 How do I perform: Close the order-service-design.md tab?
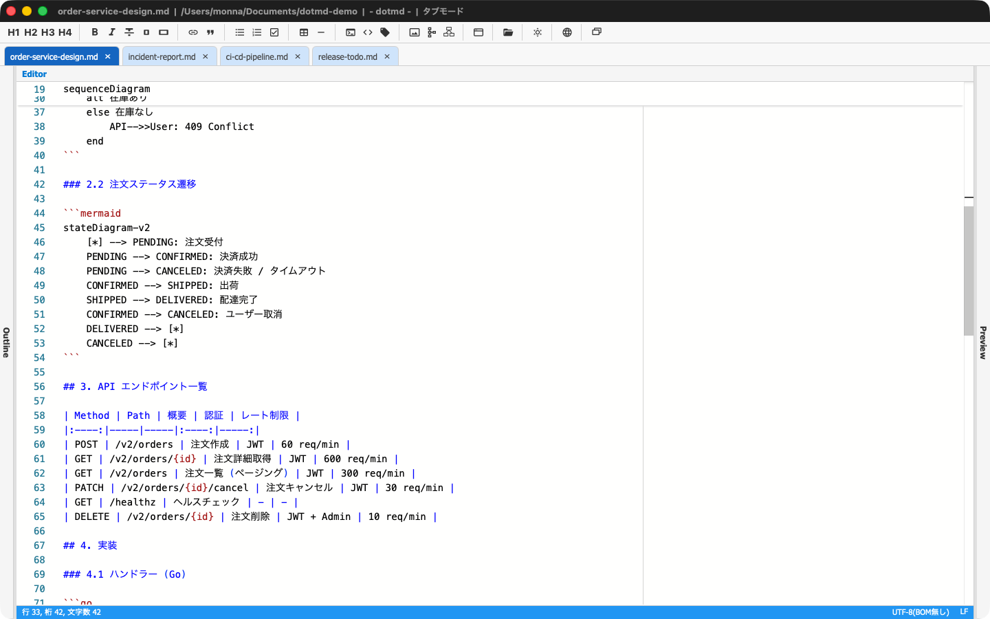(108, 57)
